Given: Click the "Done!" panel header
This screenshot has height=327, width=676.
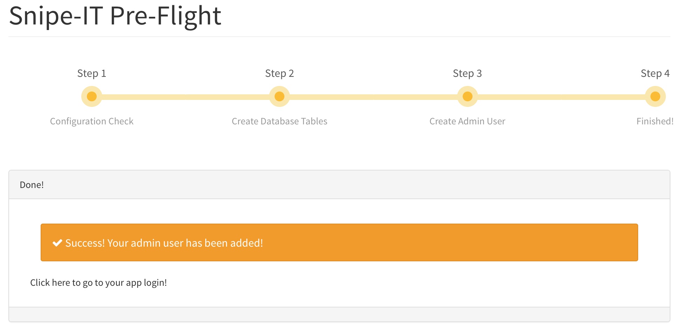Looking at the screenshot, I should [32, 185].
